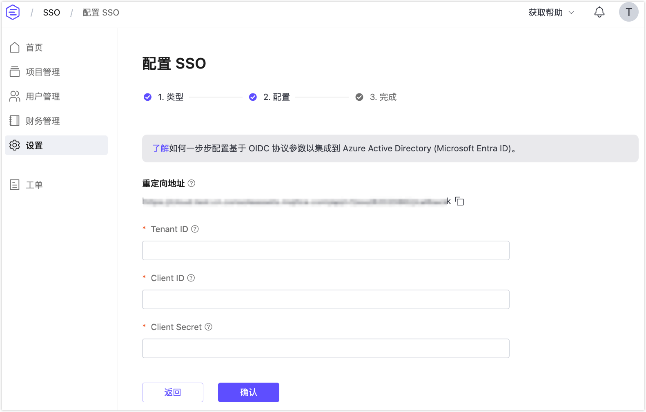
Task: Click the project icon beside 项目管理
Action: tap(15, 72)
